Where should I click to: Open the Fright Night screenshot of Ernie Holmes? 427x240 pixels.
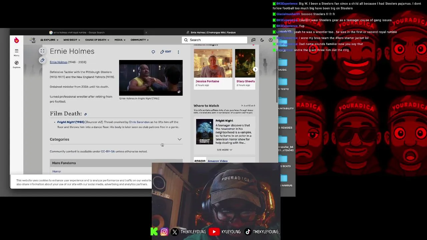151,78
